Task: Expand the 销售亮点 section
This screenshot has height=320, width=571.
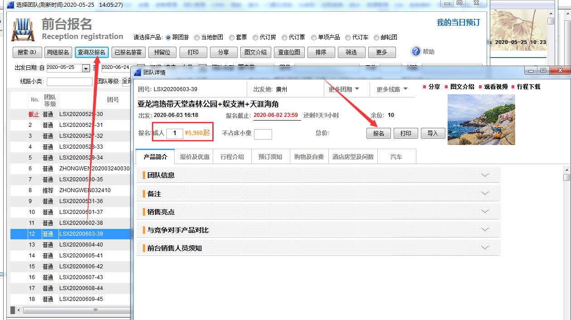Action: tap(318, 212)
